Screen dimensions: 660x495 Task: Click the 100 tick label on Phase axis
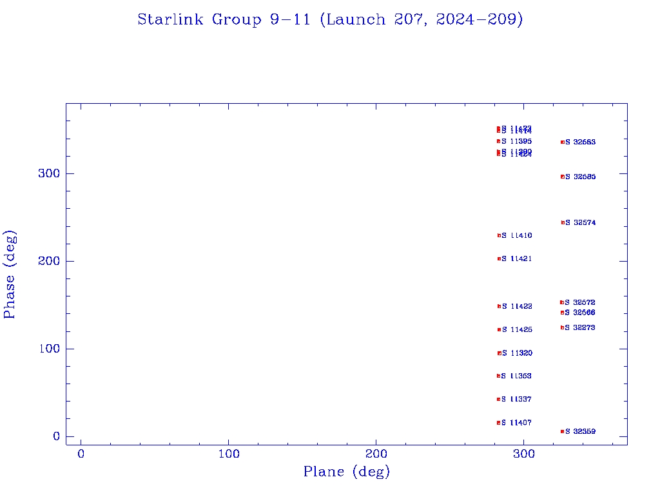pyautogui.click(x=49, y=349)
